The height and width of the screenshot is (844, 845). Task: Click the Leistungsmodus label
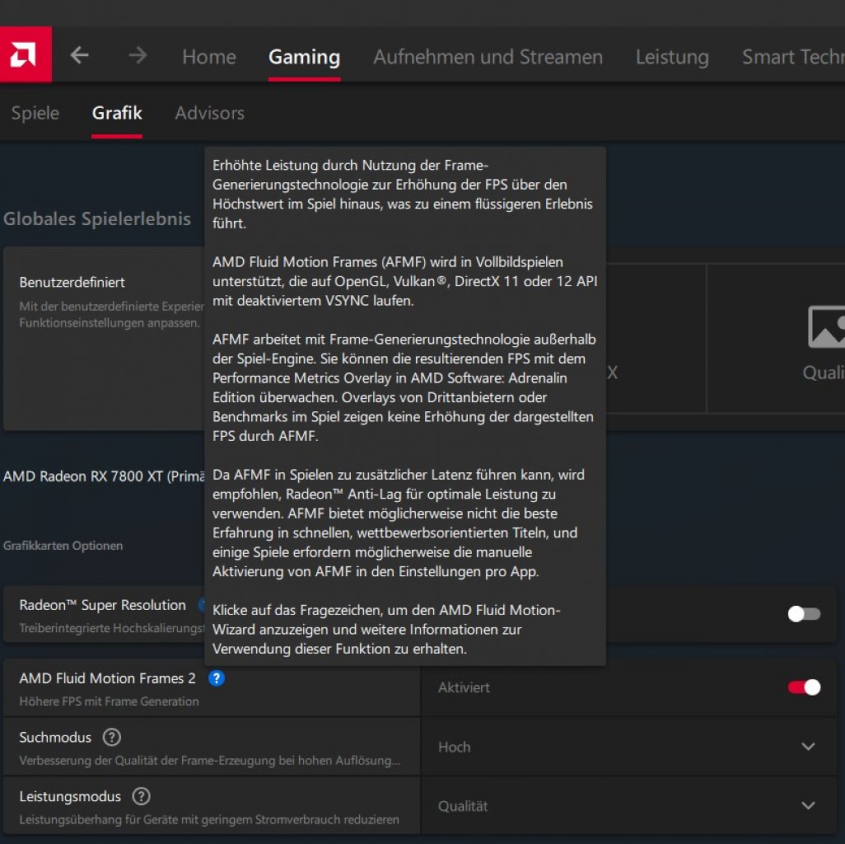(x=70, y=796)
